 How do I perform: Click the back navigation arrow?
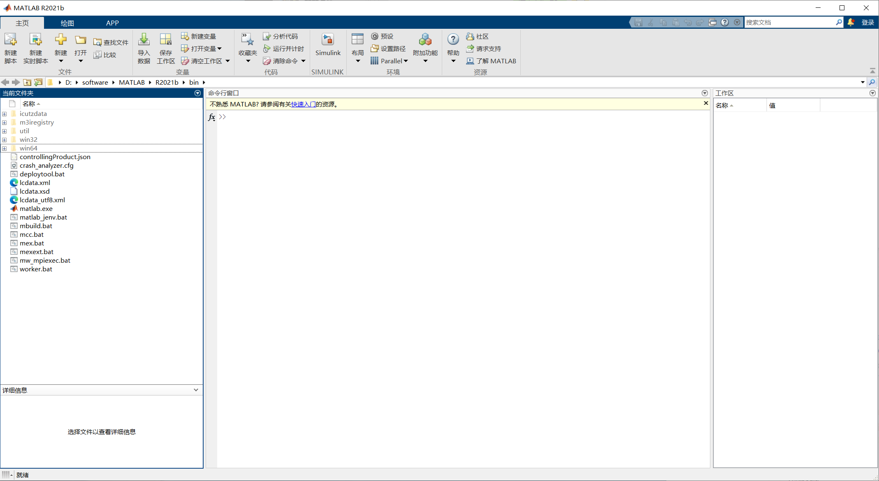pos(5,82)
